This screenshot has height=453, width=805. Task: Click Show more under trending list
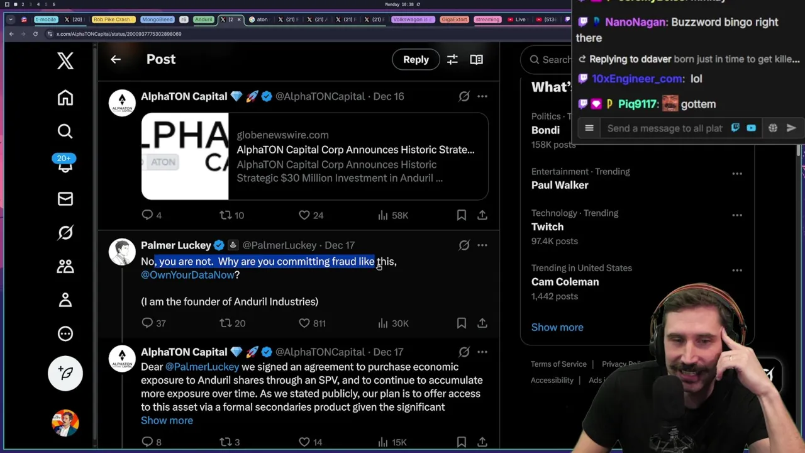pos(557,327)
